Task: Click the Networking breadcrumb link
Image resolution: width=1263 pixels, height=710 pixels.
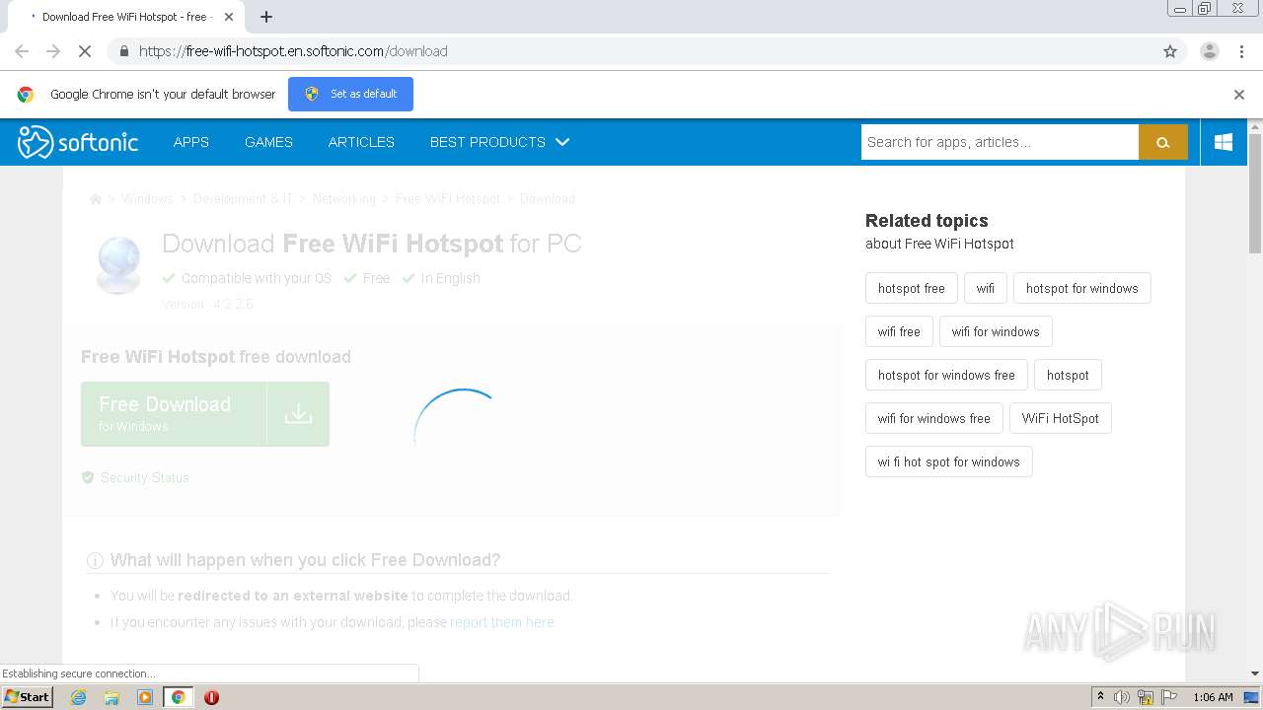Action: click(x=343, y=199)
